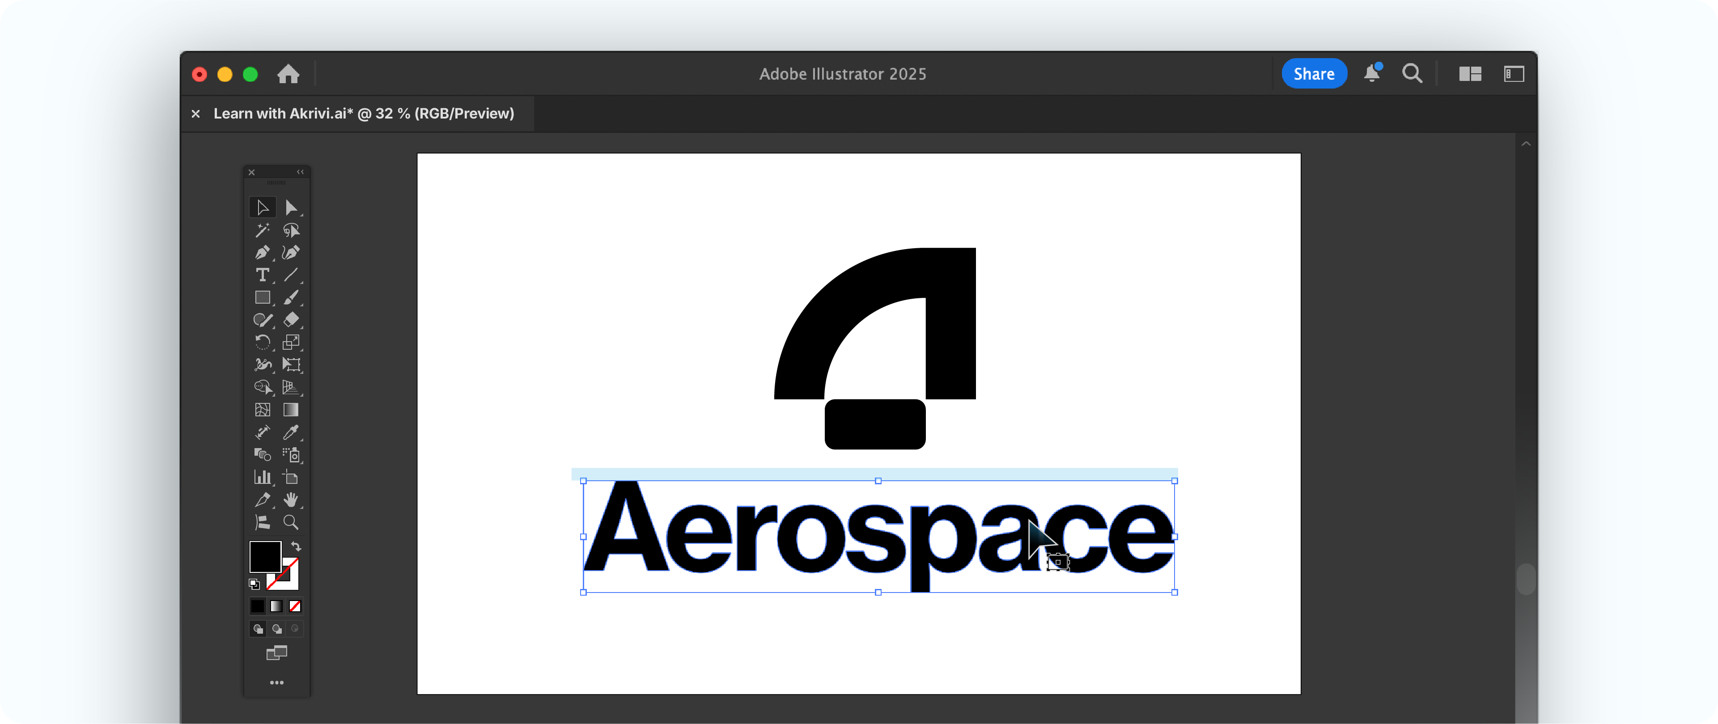Select the Selection tool (black arrow outline)
Screen dimensions: 1718x724
point(262,207)
